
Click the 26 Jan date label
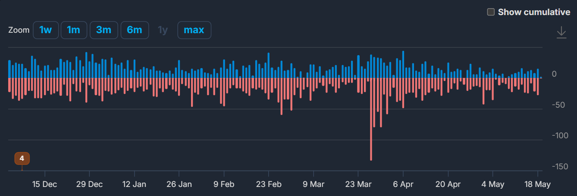pos(179,184)
